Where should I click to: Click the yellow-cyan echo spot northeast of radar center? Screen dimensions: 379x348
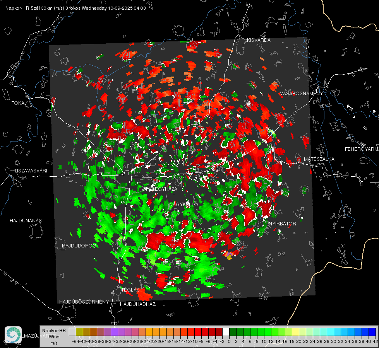273,132
